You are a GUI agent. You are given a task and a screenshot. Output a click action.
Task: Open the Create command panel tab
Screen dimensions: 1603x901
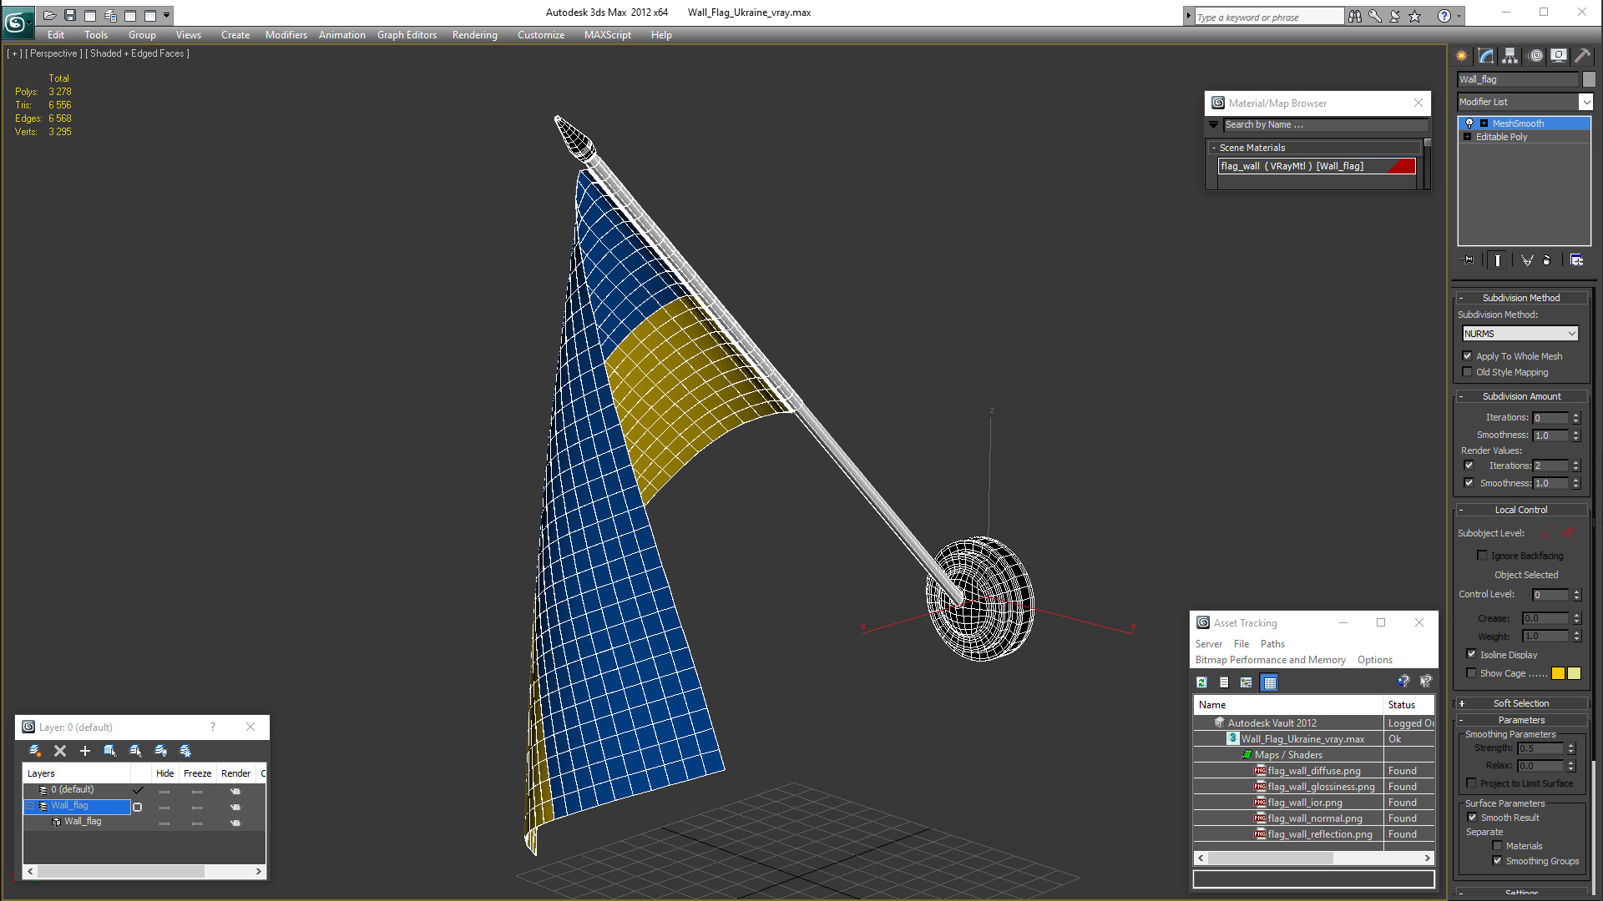pyautogui.click(x=1462, y=56)
